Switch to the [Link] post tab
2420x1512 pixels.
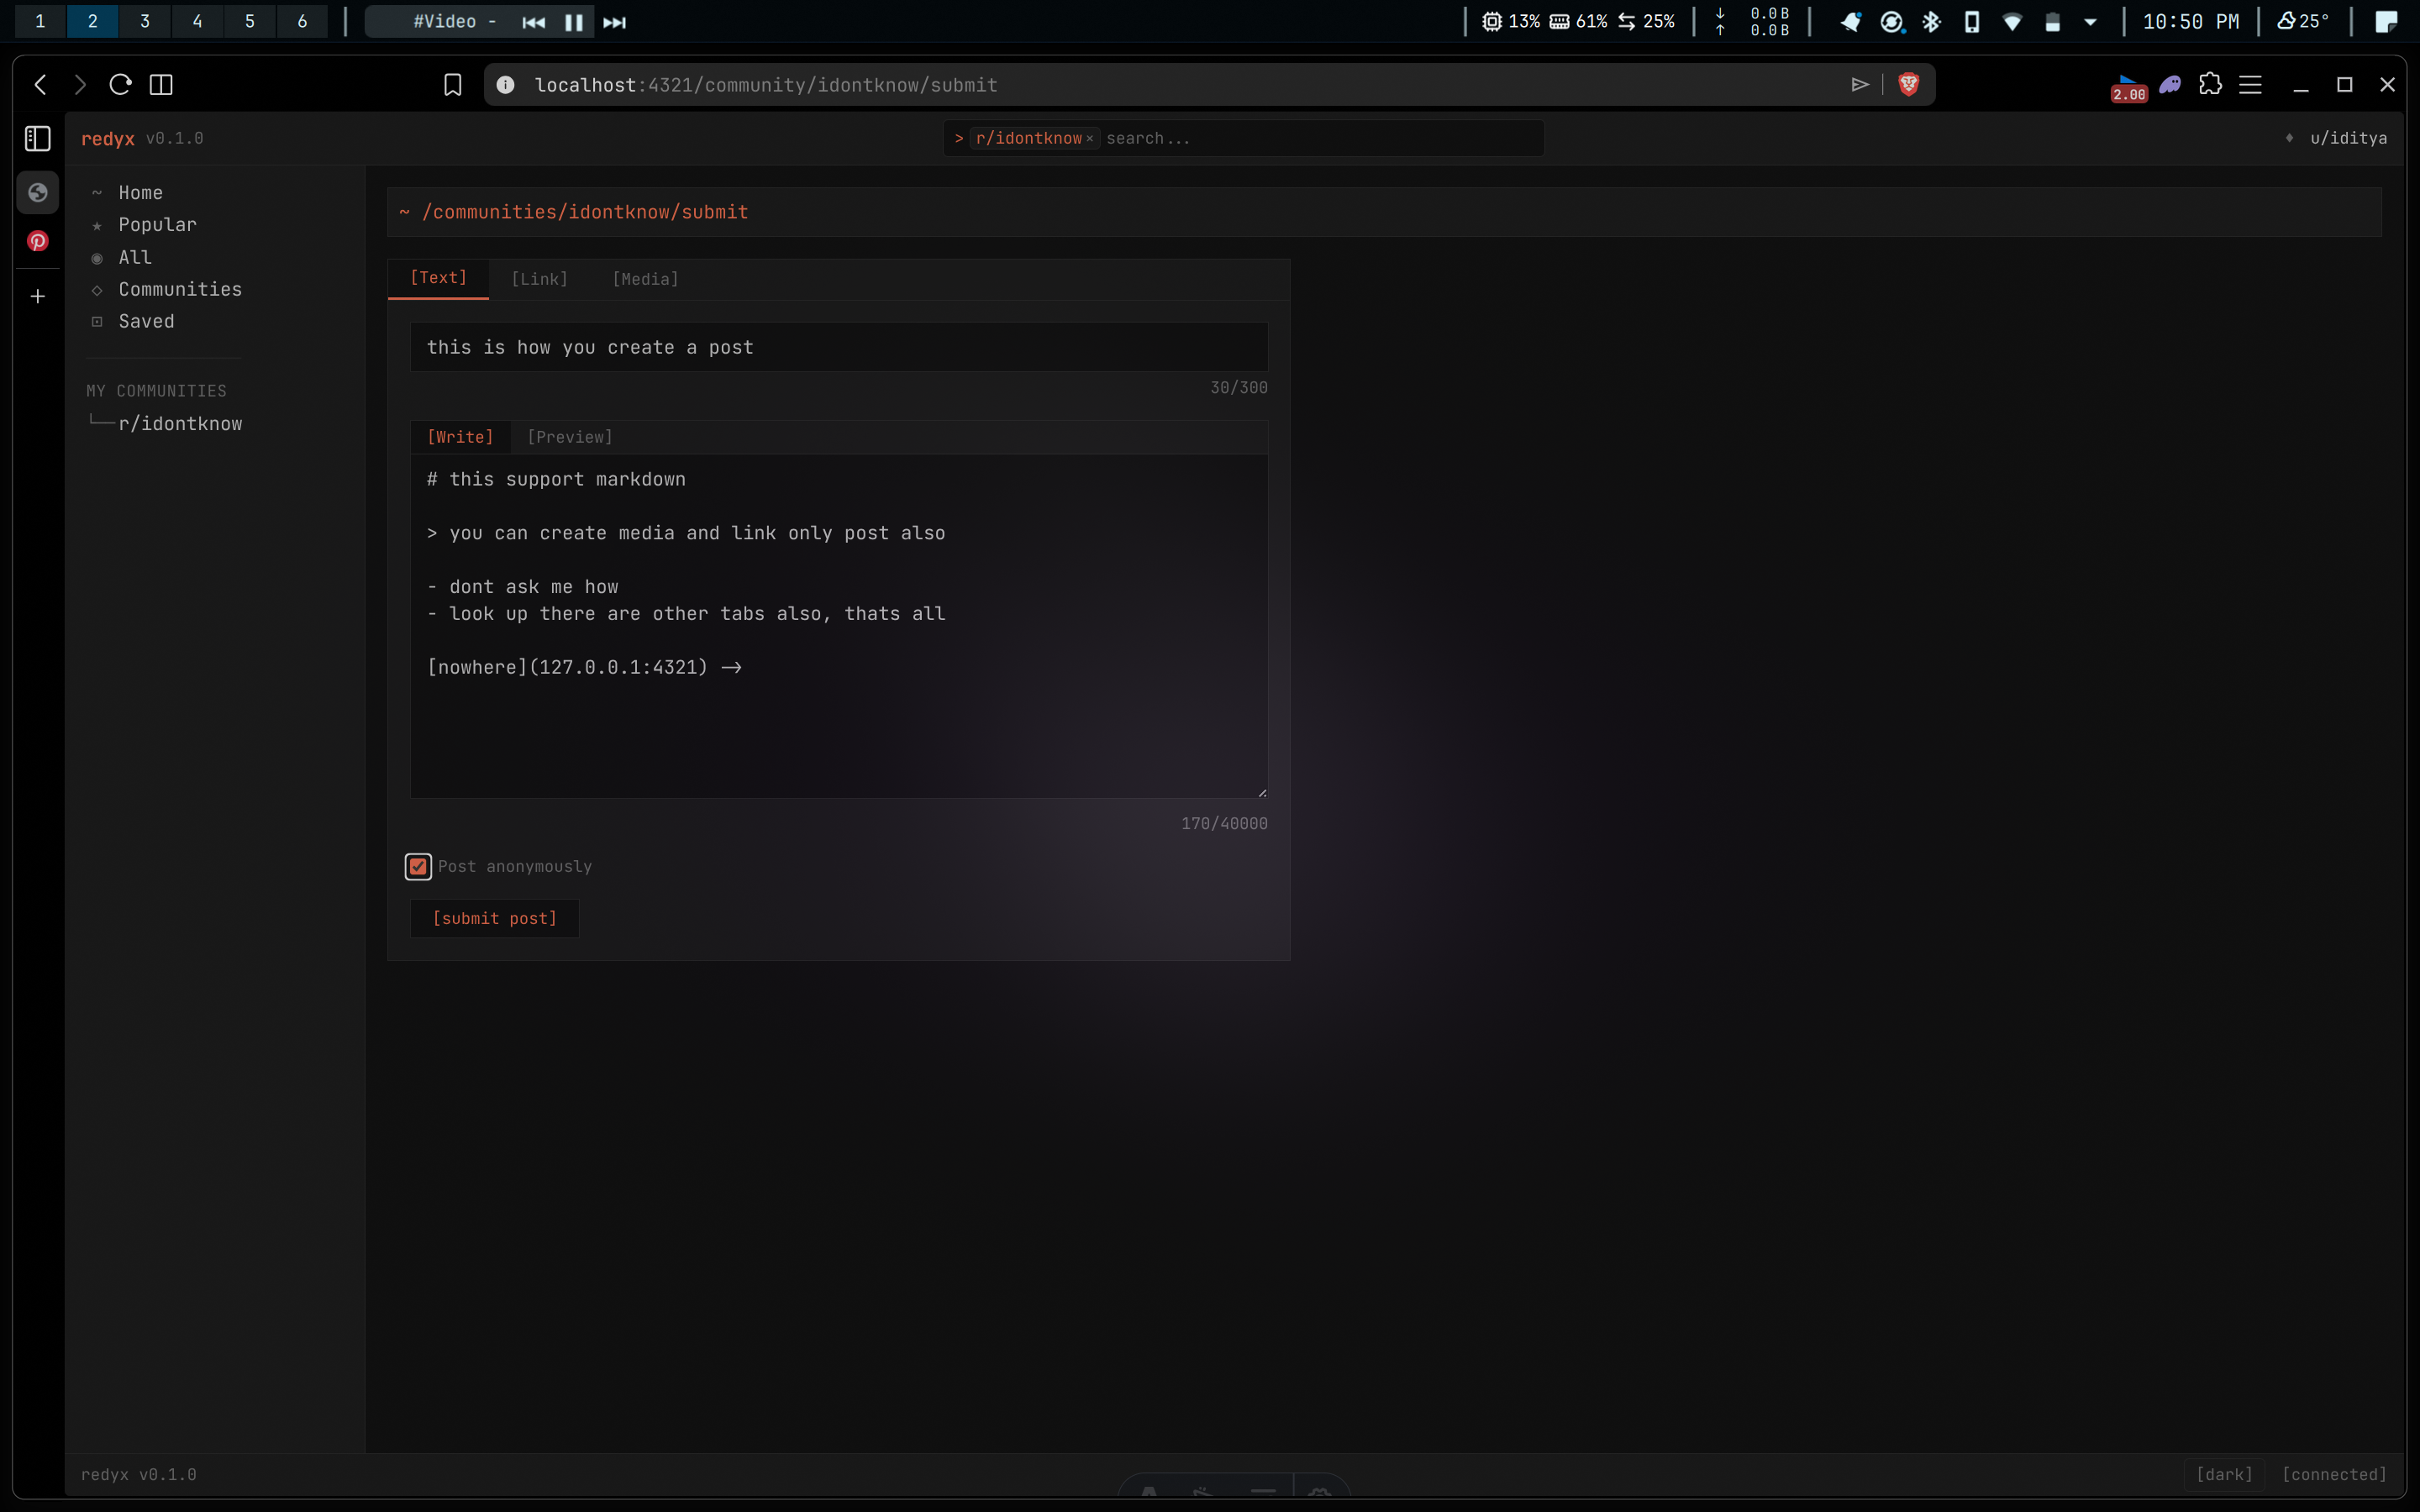[x=539, y=279]
